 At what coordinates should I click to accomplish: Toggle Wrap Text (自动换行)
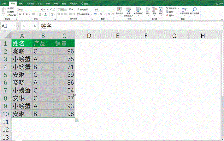click(x=83, y=10)
